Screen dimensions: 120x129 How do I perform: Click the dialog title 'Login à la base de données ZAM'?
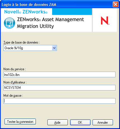(x=29, y=4)
